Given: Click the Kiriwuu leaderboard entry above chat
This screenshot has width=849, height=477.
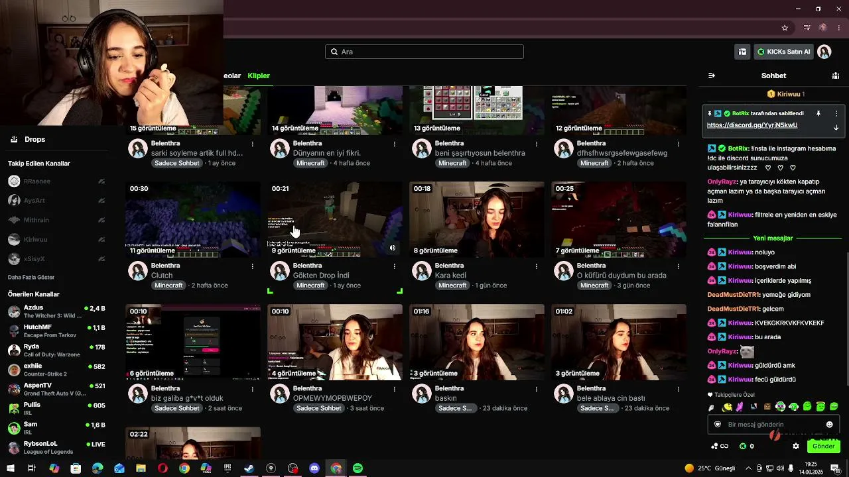Looking at the screenshot, I should [786, 94].
